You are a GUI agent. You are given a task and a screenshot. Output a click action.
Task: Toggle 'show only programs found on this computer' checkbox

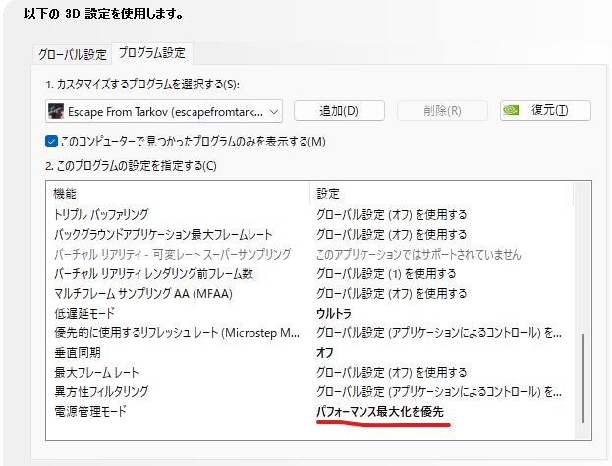(52, 141)
